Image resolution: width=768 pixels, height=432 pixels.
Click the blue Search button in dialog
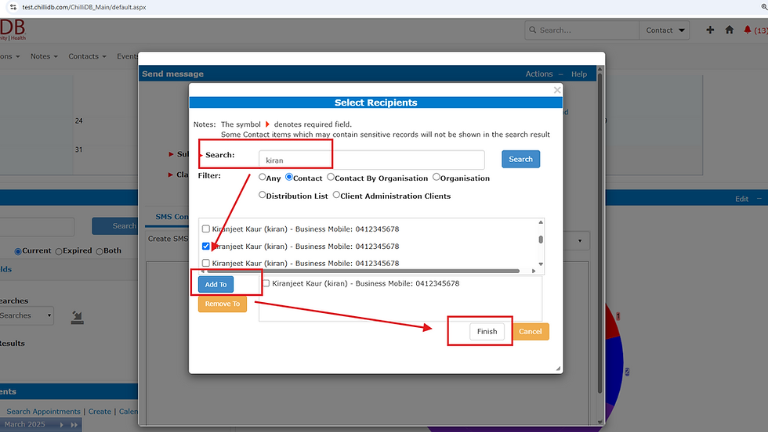(x=520, y=159)
